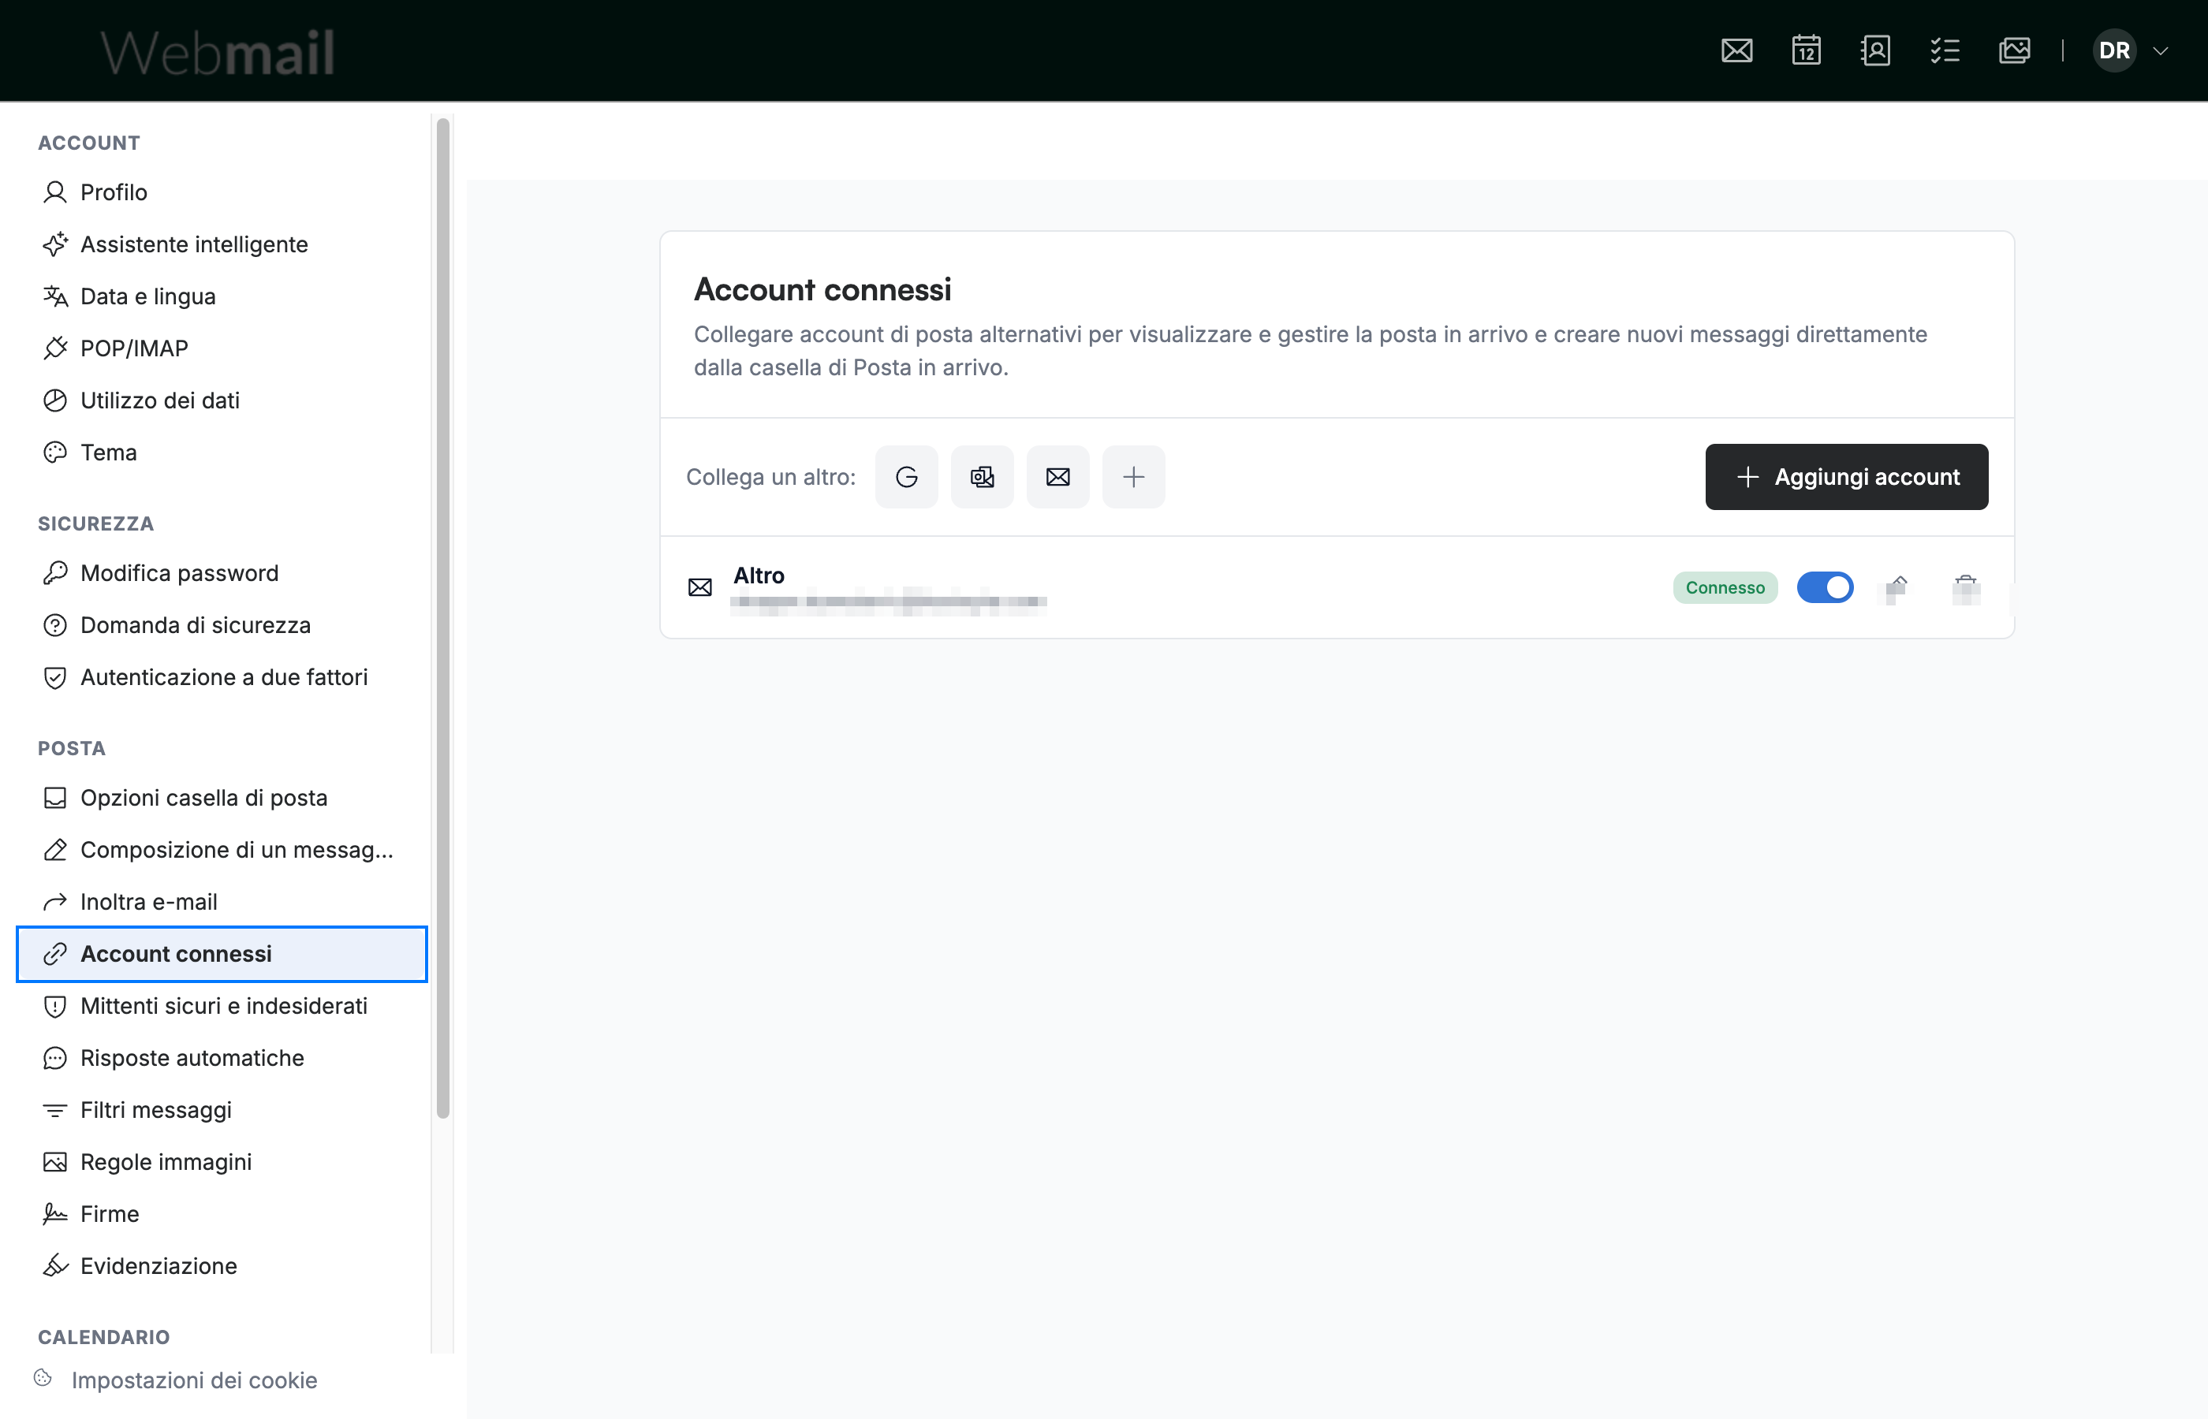Click the Altro account name

pos(759,576)
